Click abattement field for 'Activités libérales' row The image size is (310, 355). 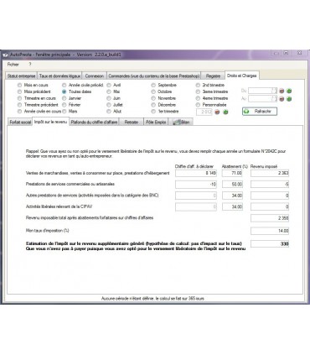tap(232, 206)
